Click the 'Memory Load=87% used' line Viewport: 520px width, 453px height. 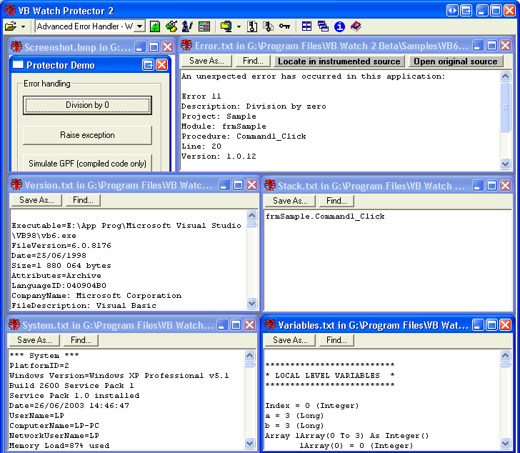(x=59, y=445)
